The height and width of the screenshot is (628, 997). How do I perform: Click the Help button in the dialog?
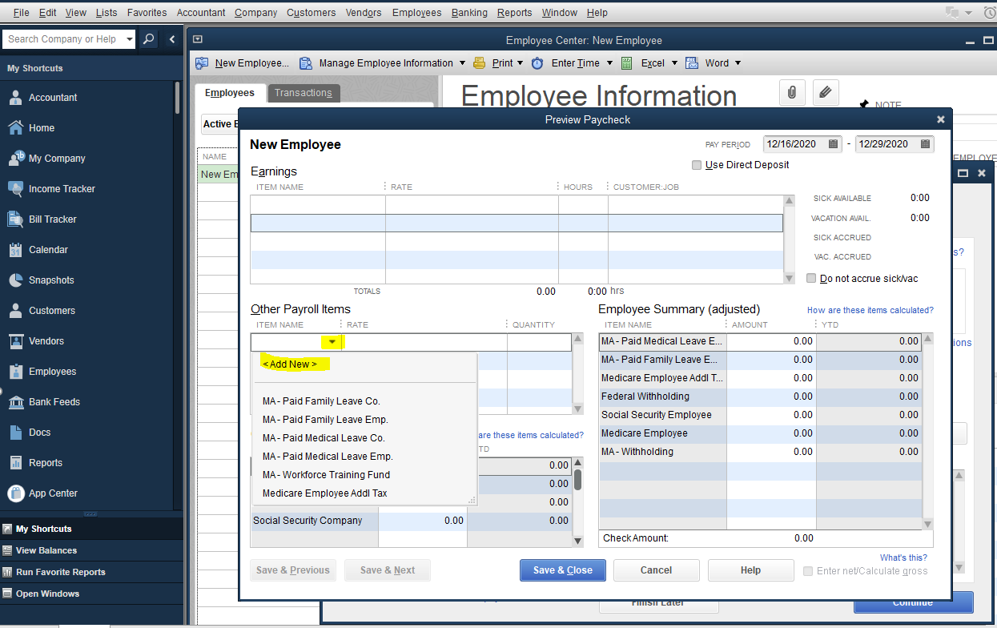750,570
